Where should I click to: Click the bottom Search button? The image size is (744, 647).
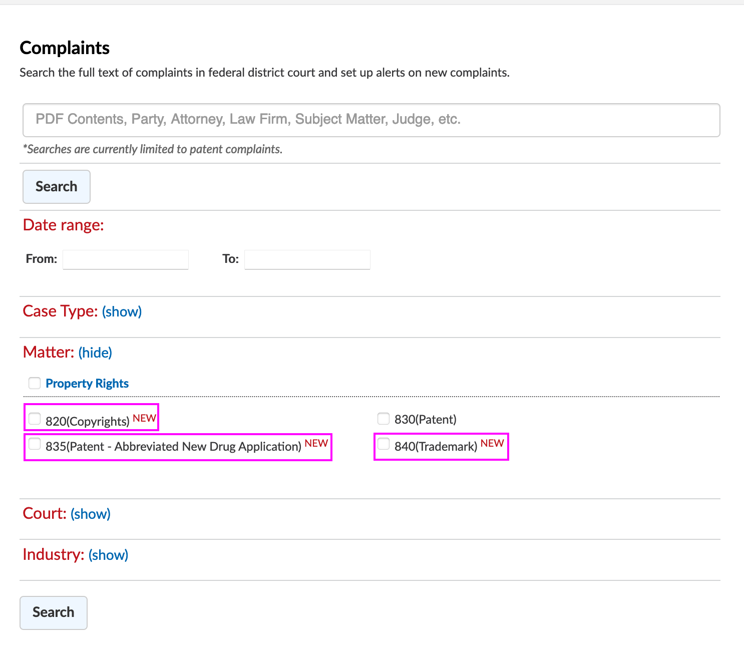(x=54, y=612)
